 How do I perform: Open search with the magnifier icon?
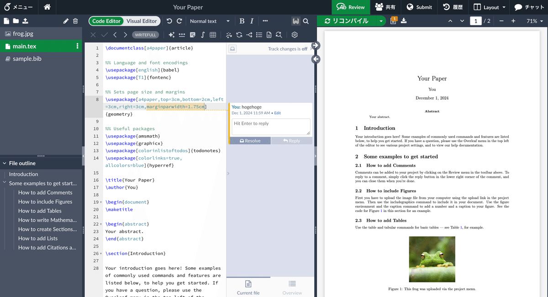[x=306, y=21]
